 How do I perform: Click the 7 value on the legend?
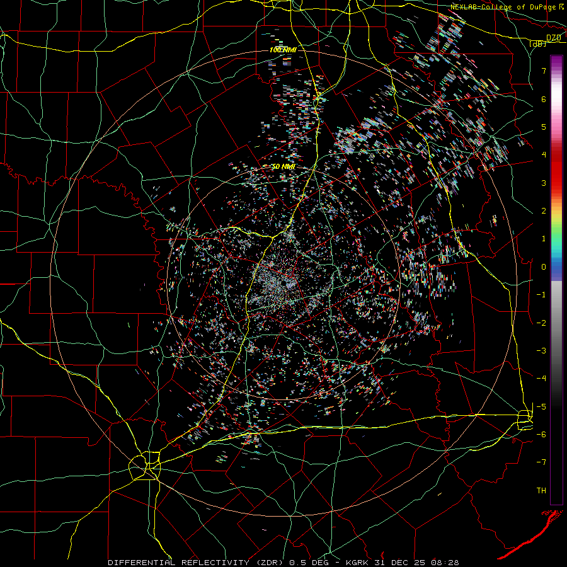[544, 71]
